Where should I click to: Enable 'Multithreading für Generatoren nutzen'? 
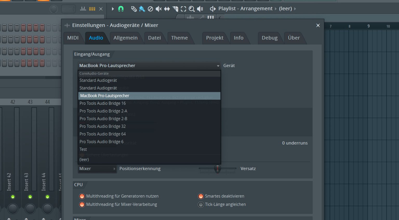pyautogui.click(x=82, y=196)
